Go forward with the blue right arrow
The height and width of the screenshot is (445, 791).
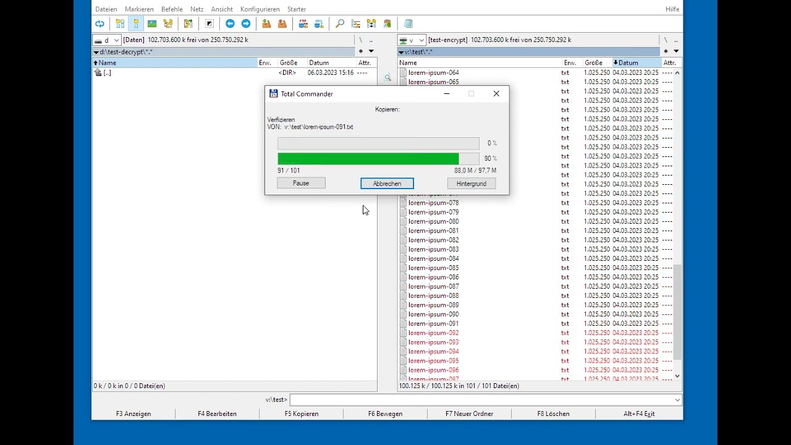click(246, 24)
